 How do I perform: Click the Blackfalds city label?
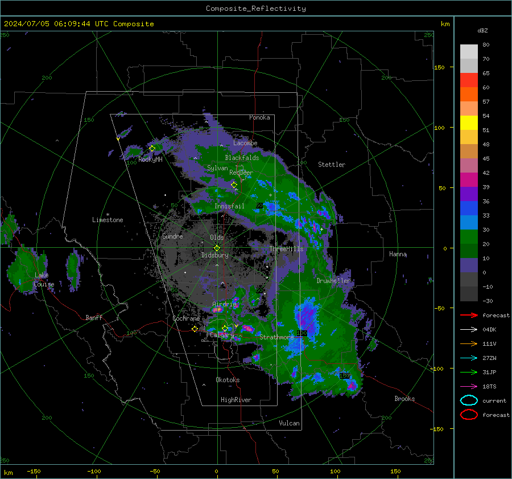pyautogui.click(x=242, y=158)
